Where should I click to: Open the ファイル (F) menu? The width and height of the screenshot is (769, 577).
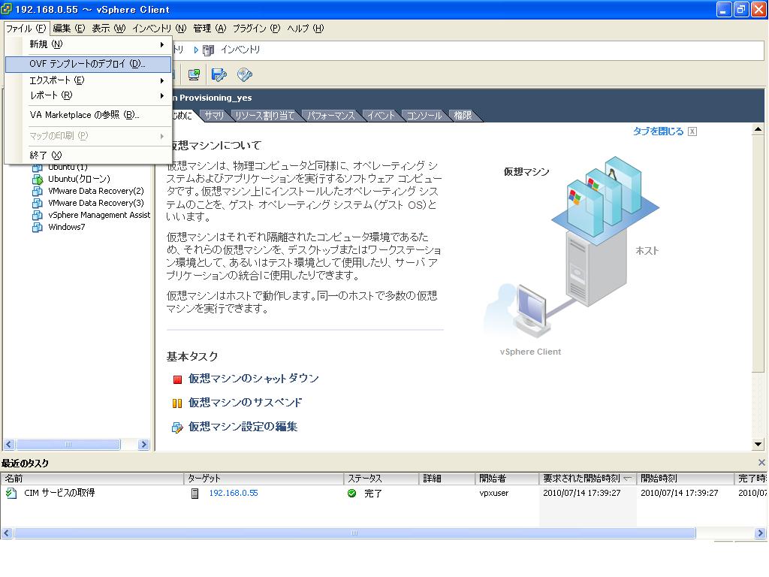(x=26, y=29)
